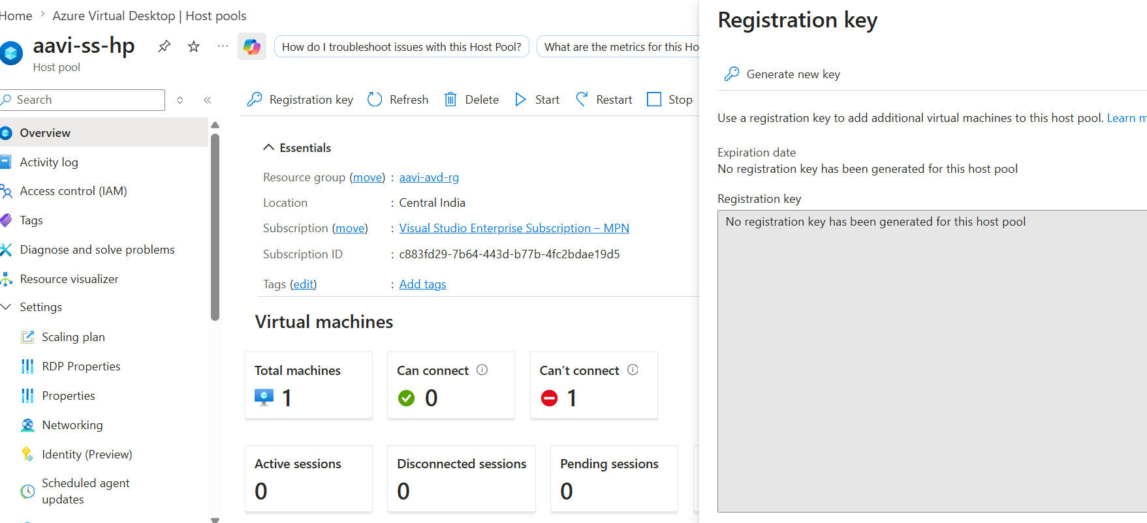Open the Total machines card
Viewport: 1147px width, 523px height.
(x=309, y=385)
